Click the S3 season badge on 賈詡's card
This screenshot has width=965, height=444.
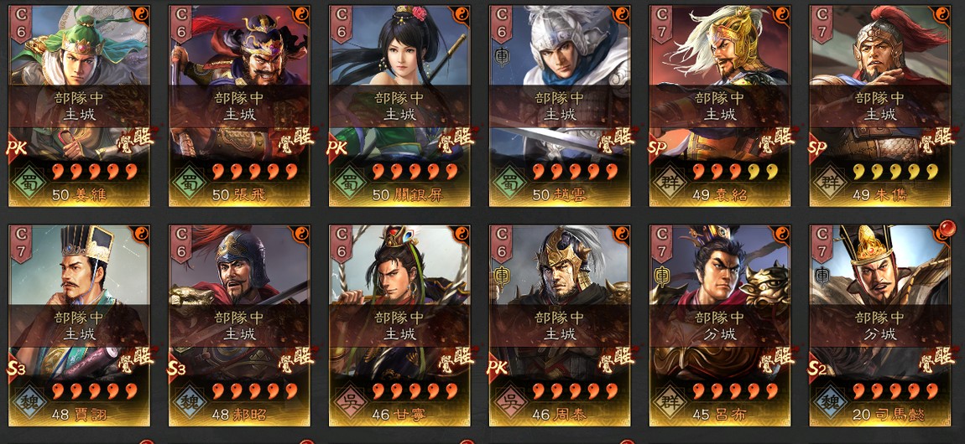click(19, 368)
